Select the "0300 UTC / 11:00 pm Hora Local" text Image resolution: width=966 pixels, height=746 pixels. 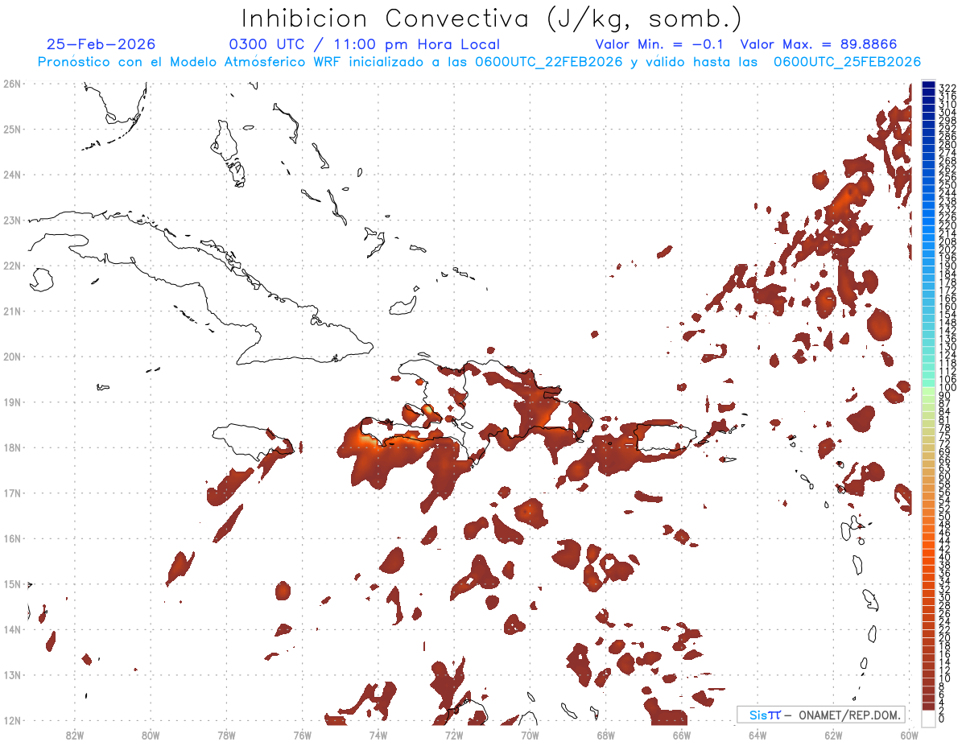pyautogui.click(x=365, y=45)
